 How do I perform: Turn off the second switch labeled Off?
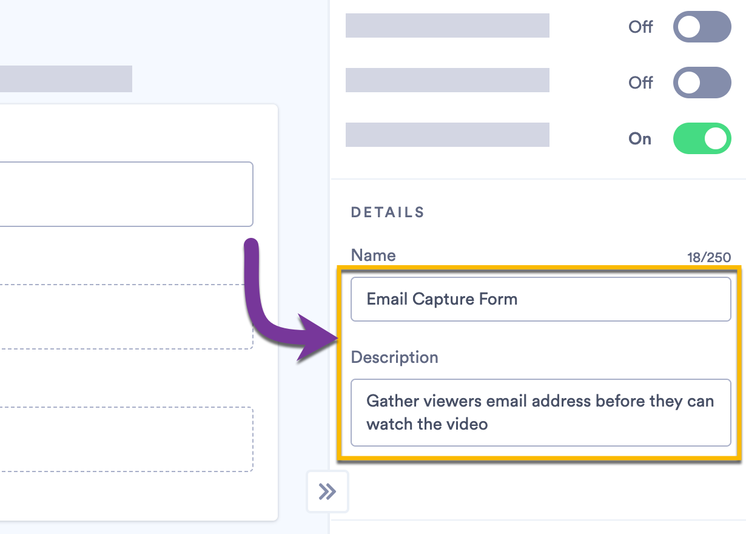click(x=702, y=83)
